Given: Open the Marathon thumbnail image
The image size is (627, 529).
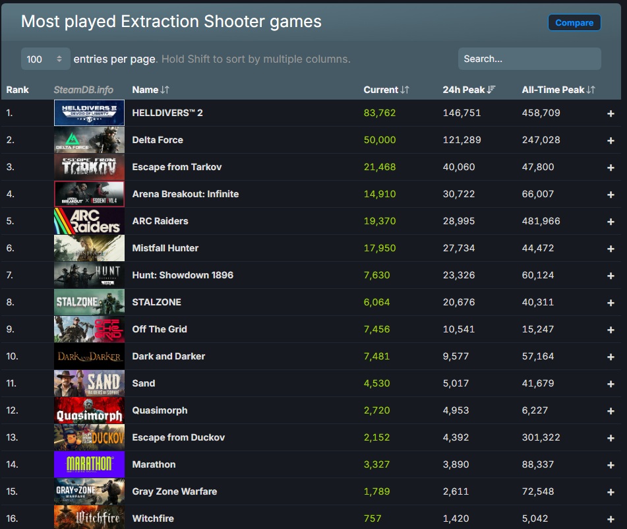Looking at the screenshot, I should 89,464.
